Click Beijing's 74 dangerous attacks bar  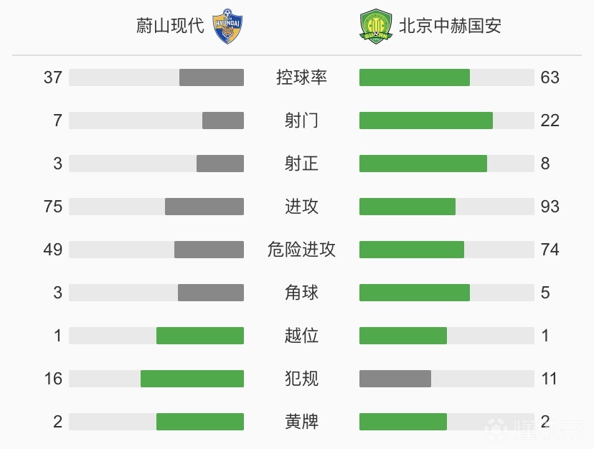[x=411, y=250]
